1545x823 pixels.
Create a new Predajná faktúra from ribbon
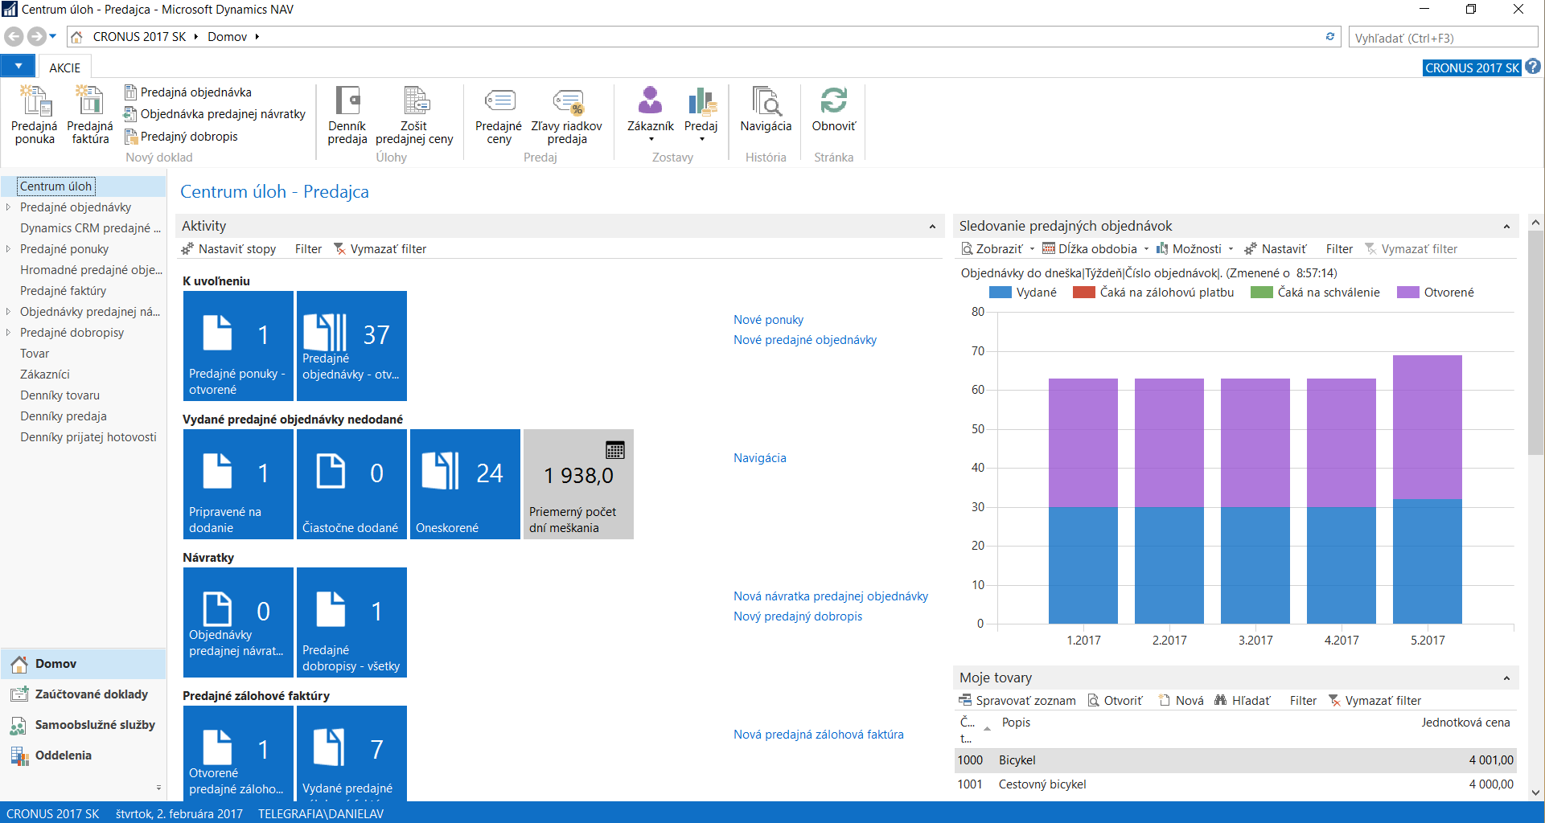point(90,115)
